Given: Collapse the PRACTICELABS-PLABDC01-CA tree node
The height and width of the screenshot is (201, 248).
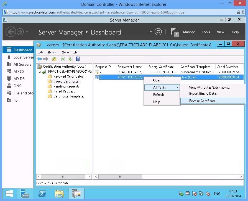Looking at the screenshot, I should 40,72.
